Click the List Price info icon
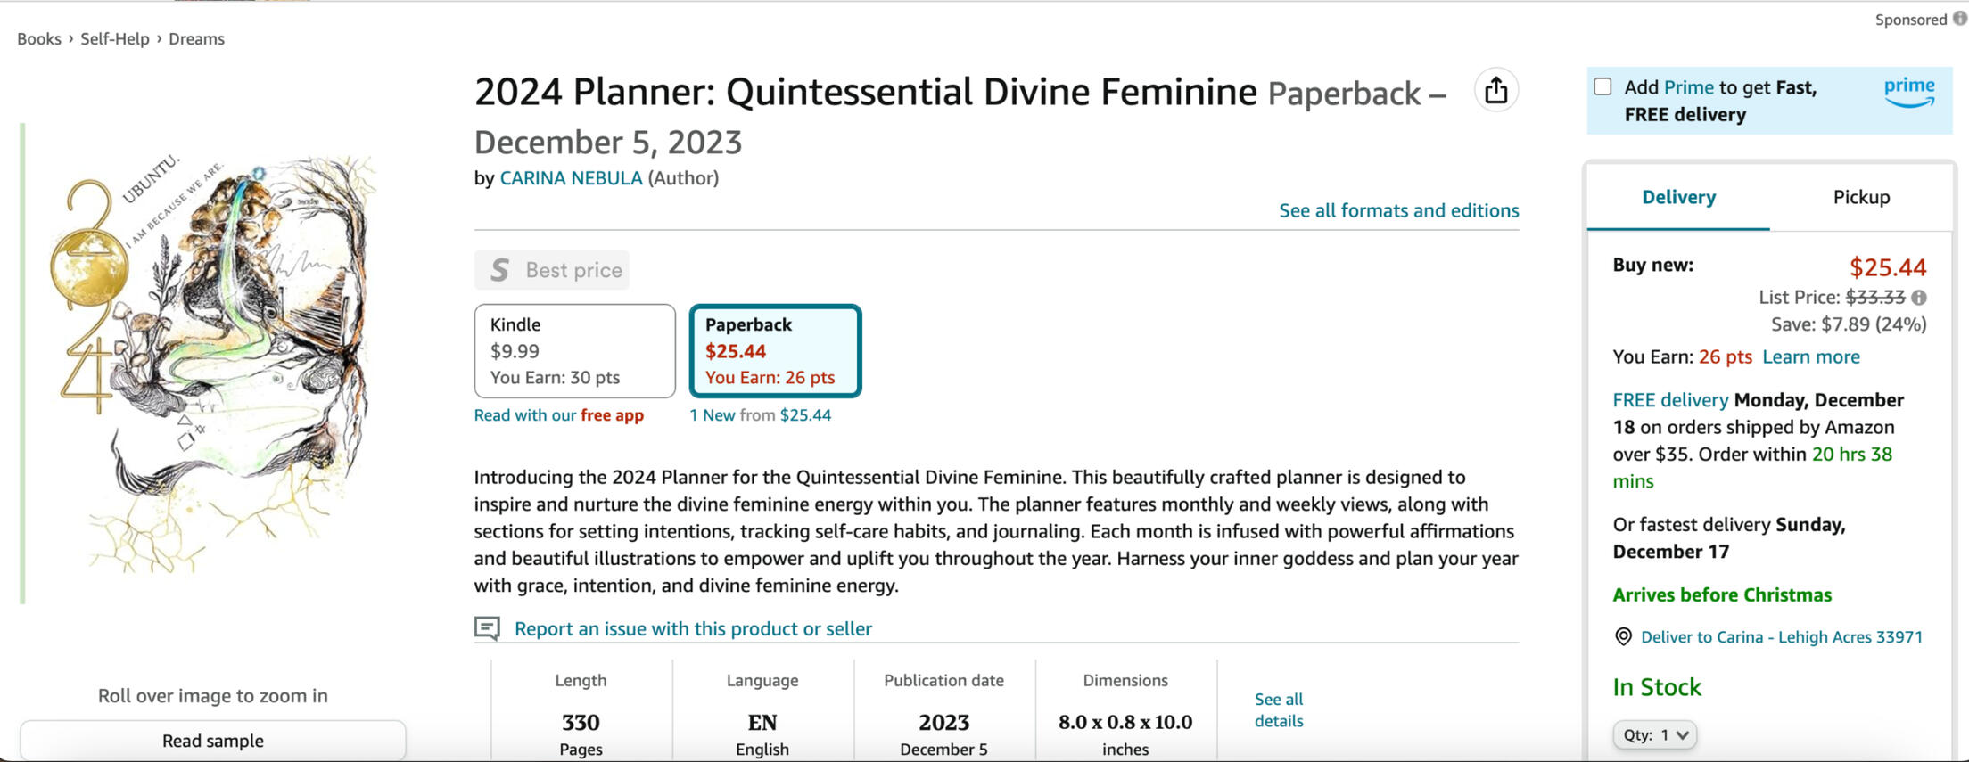Image resolution: width=1969 pixels, height=762 pixels. coord(1919,298)
